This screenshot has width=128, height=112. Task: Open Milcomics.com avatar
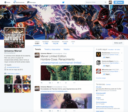coord(99,71)
